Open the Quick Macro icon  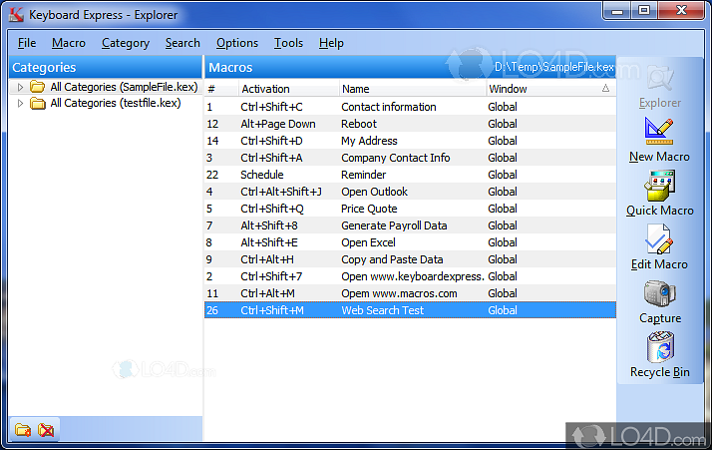point(660,185)
